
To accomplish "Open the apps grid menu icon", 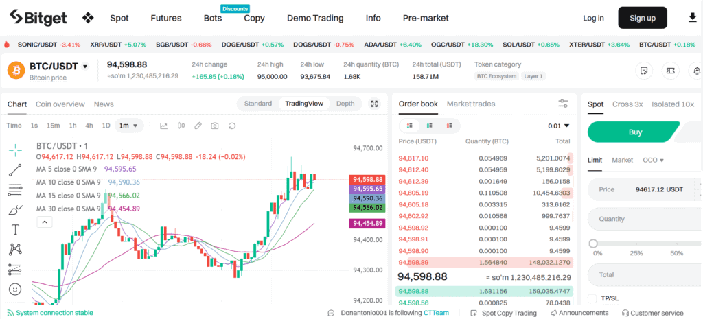I will click(x=88, y=18).
